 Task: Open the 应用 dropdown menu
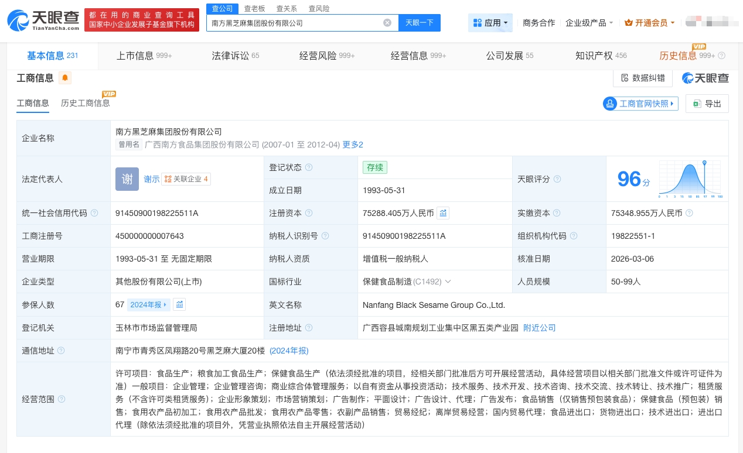490,23
